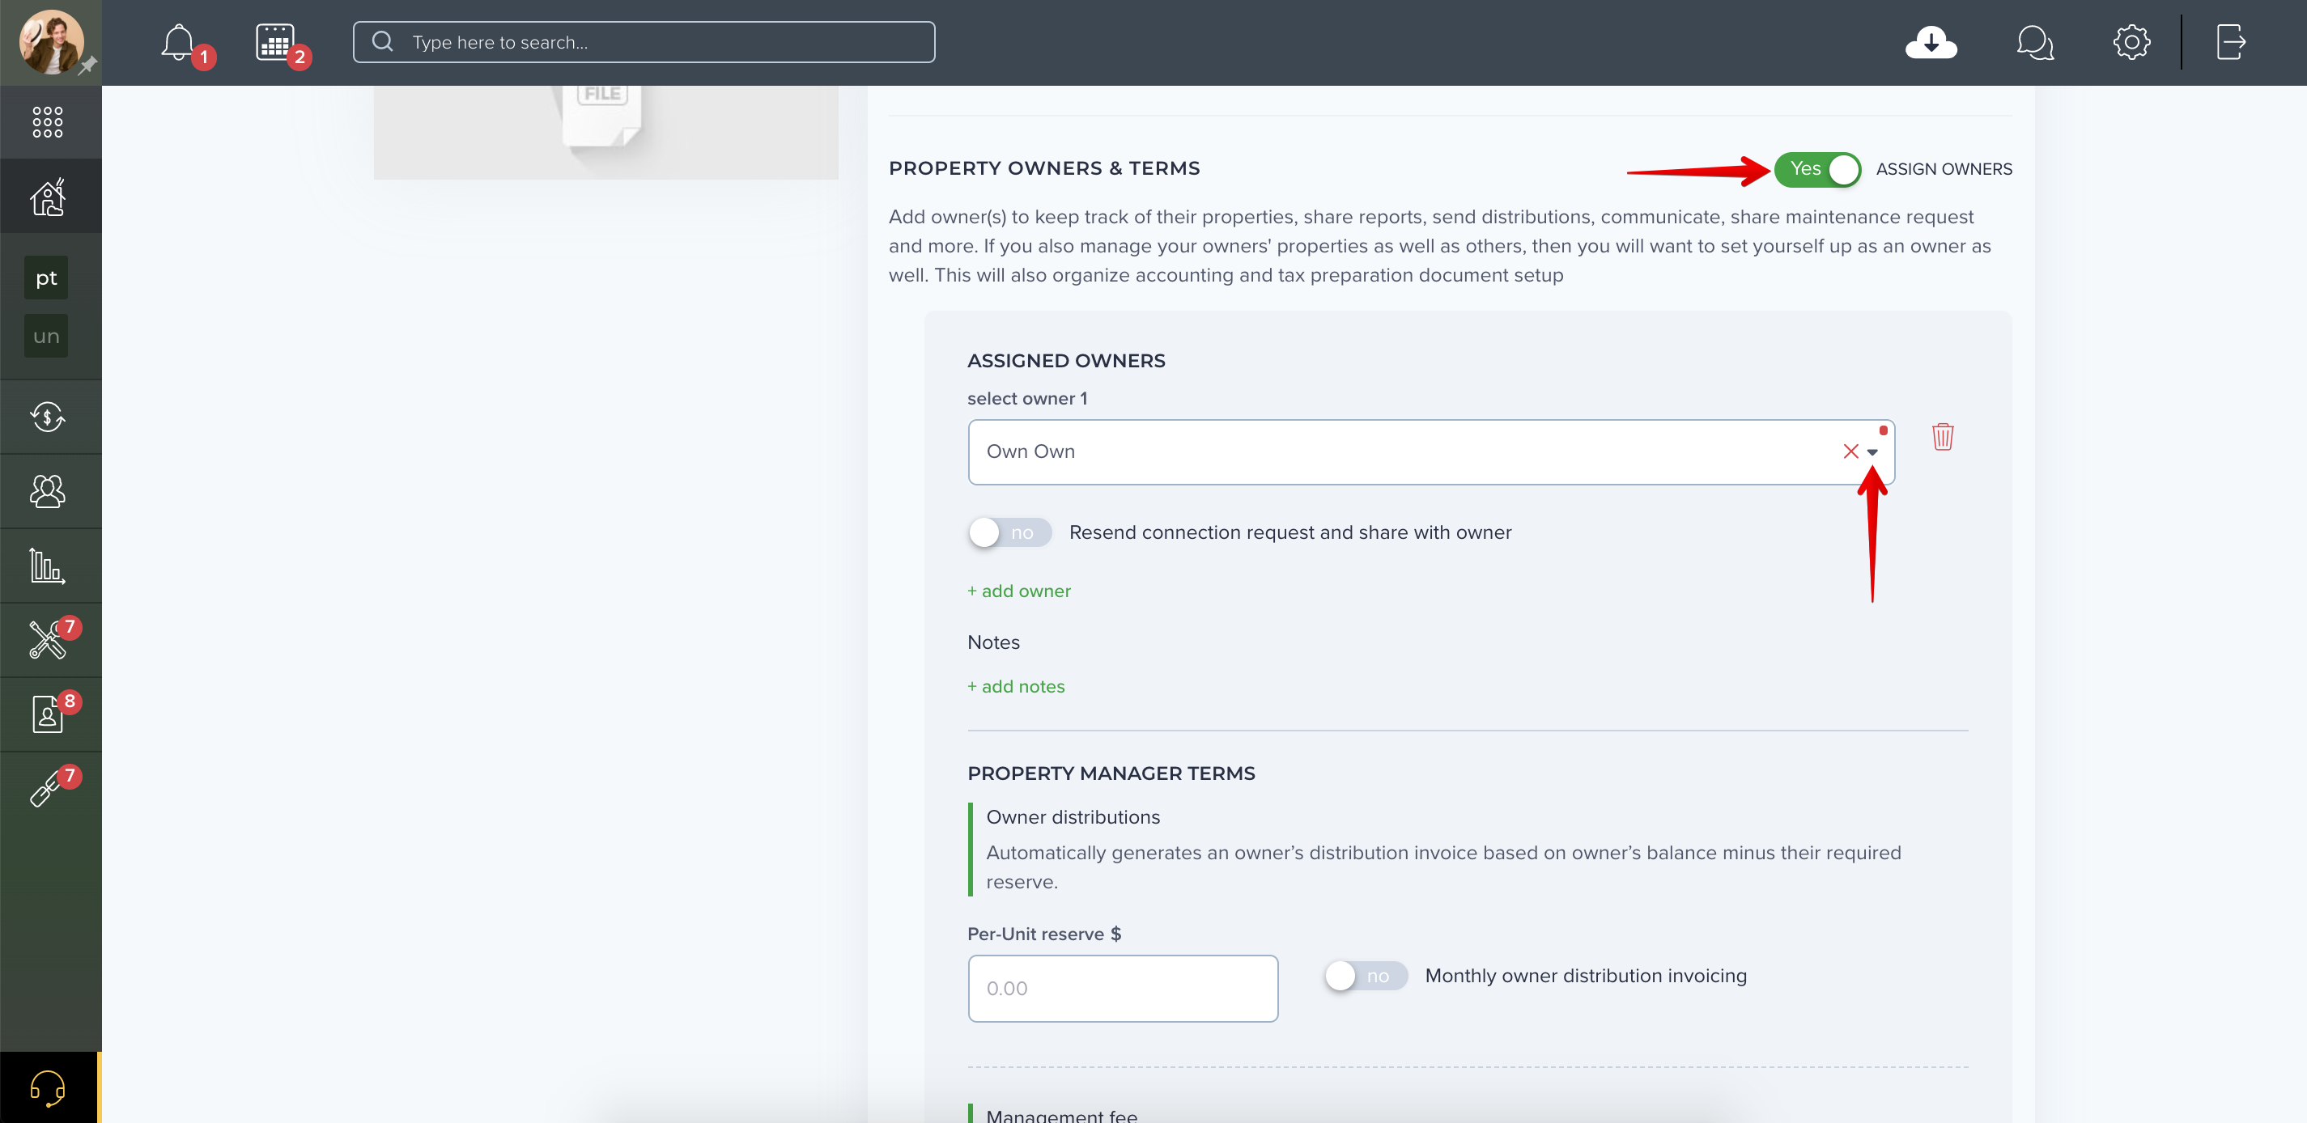2307x1123 pixels.
Task: Click the cloud download icon
Action: (x=1931, y=42)
